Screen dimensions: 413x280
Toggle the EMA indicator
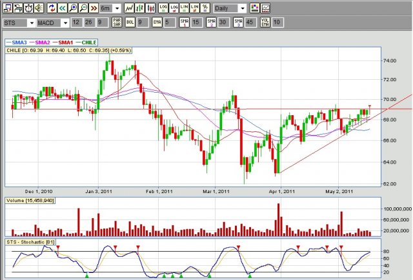point(157,22)
